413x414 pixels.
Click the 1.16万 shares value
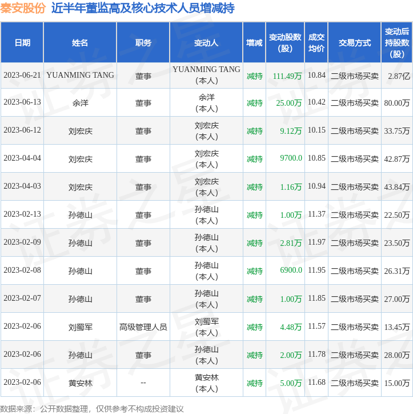pyautogui.click(x=291, y=187)
